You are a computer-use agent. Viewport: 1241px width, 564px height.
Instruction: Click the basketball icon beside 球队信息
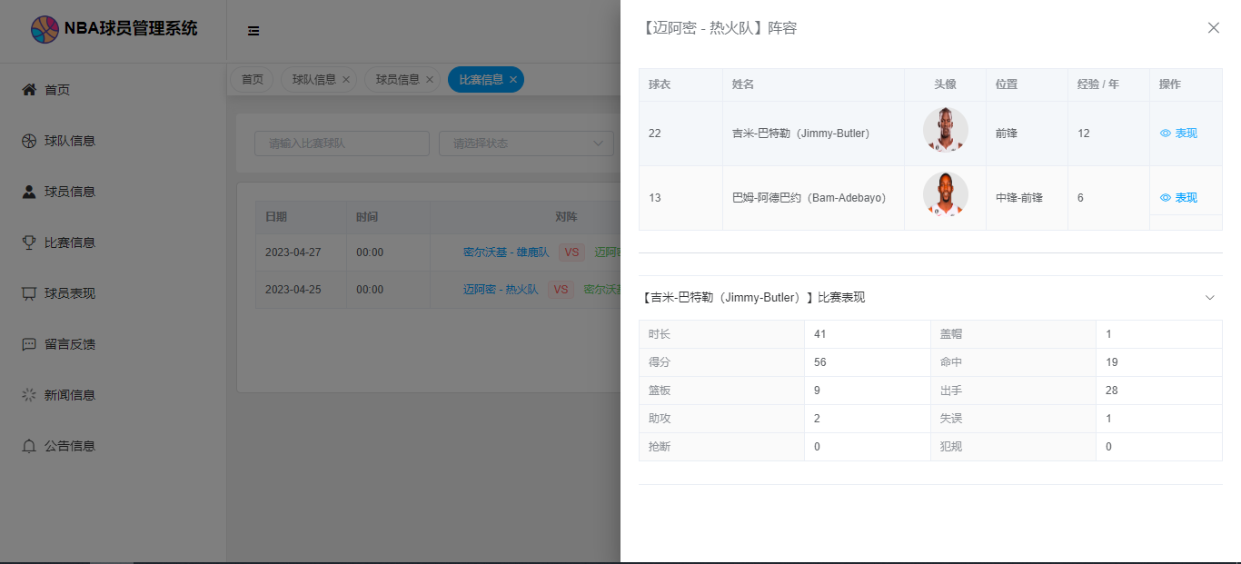tap(29, 141)
